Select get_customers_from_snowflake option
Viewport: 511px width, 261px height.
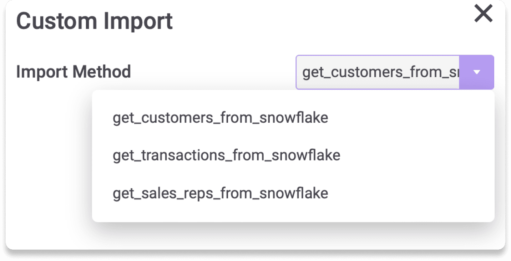click(x=220, y=117)
